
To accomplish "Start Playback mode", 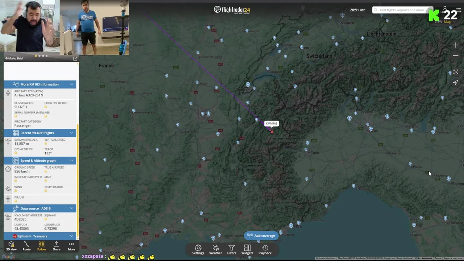I will [x=265, y=250].
